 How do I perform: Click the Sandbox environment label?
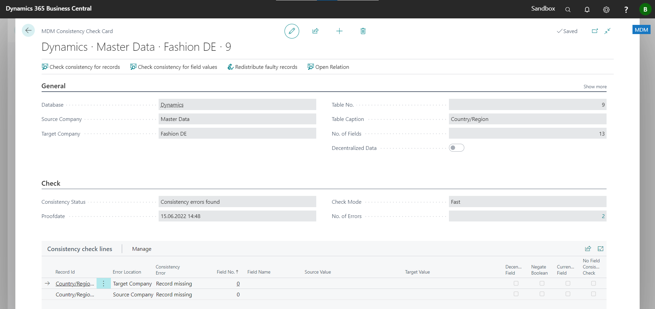click(543, 9)
